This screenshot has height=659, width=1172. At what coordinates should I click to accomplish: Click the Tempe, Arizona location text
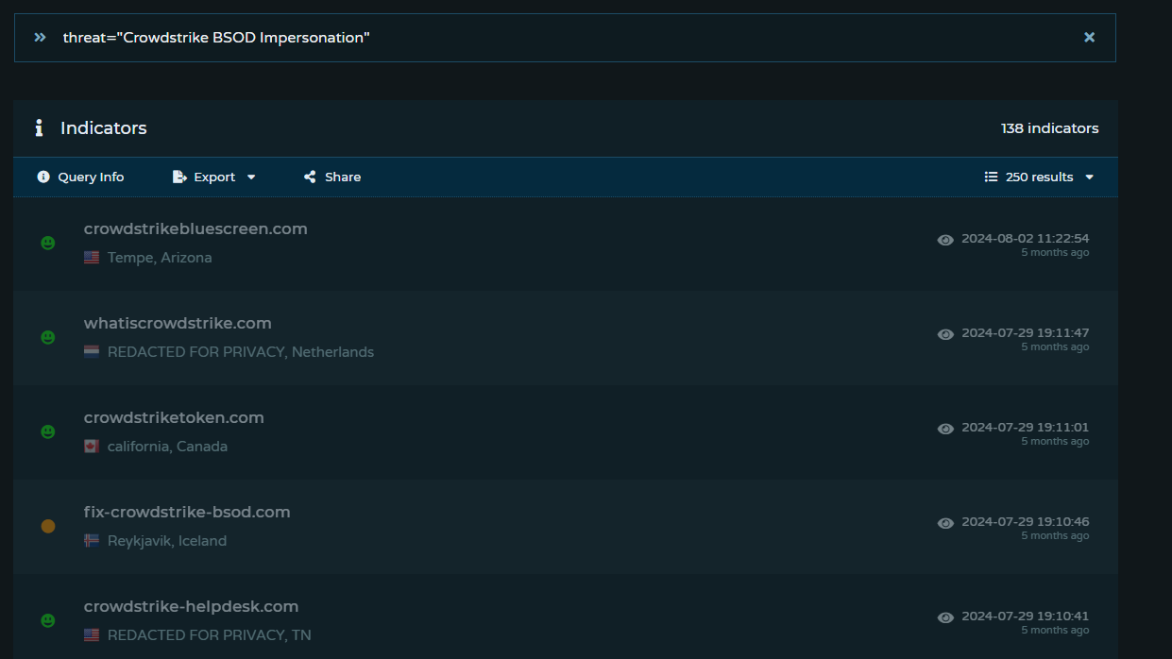tap(160, 258)
